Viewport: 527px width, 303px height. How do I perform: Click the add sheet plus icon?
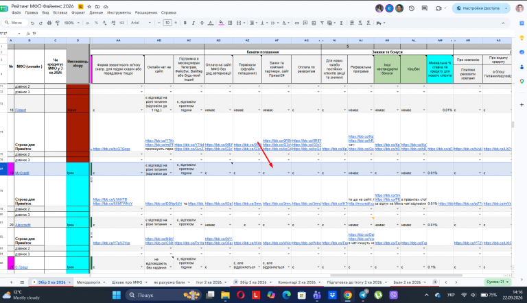(11, 282)
